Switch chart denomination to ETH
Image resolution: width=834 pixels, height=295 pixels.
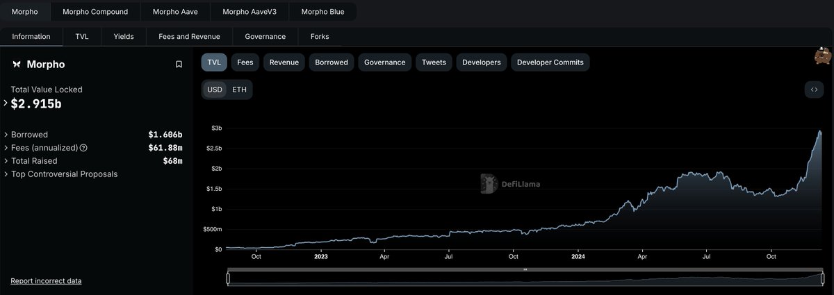pyautogui.click(x=239, y=90)
